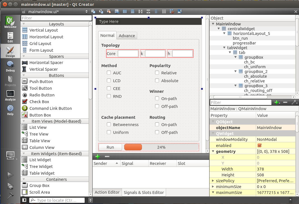Open the Signals & Slots Editor tab

(x=144, y=193)
